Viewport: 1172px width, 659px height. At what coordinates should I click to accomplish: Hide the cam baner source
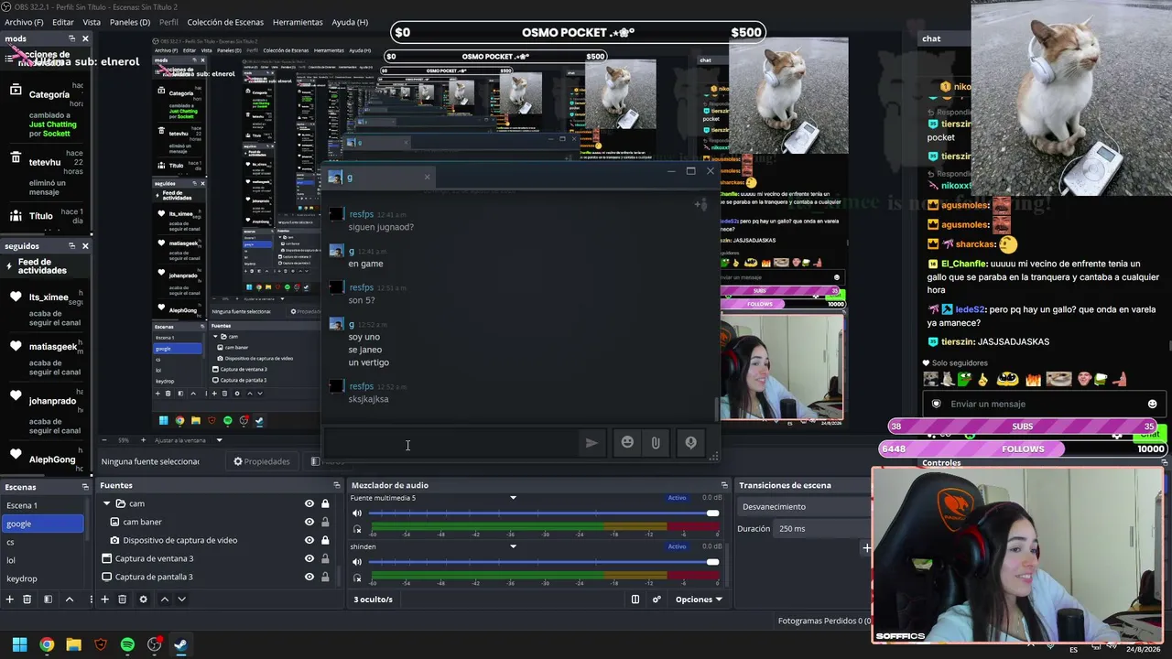pos(309,522)
